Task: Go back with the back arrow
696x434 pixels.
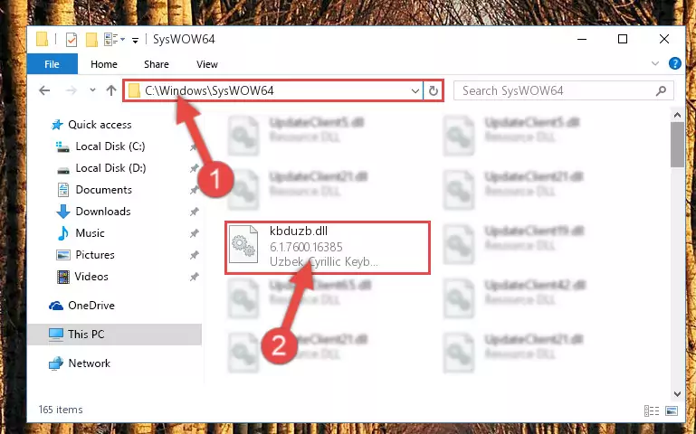Action: 44,91
